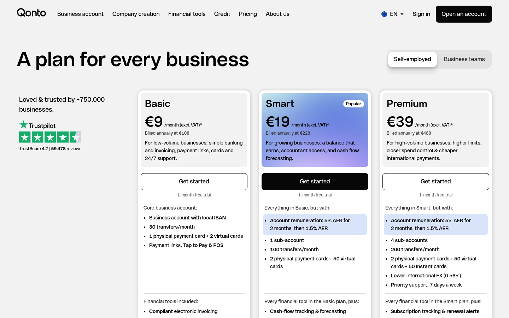The height and width of the screenshot is (318, 509).
Task: Click the Basic plan title
Action: 158,104
